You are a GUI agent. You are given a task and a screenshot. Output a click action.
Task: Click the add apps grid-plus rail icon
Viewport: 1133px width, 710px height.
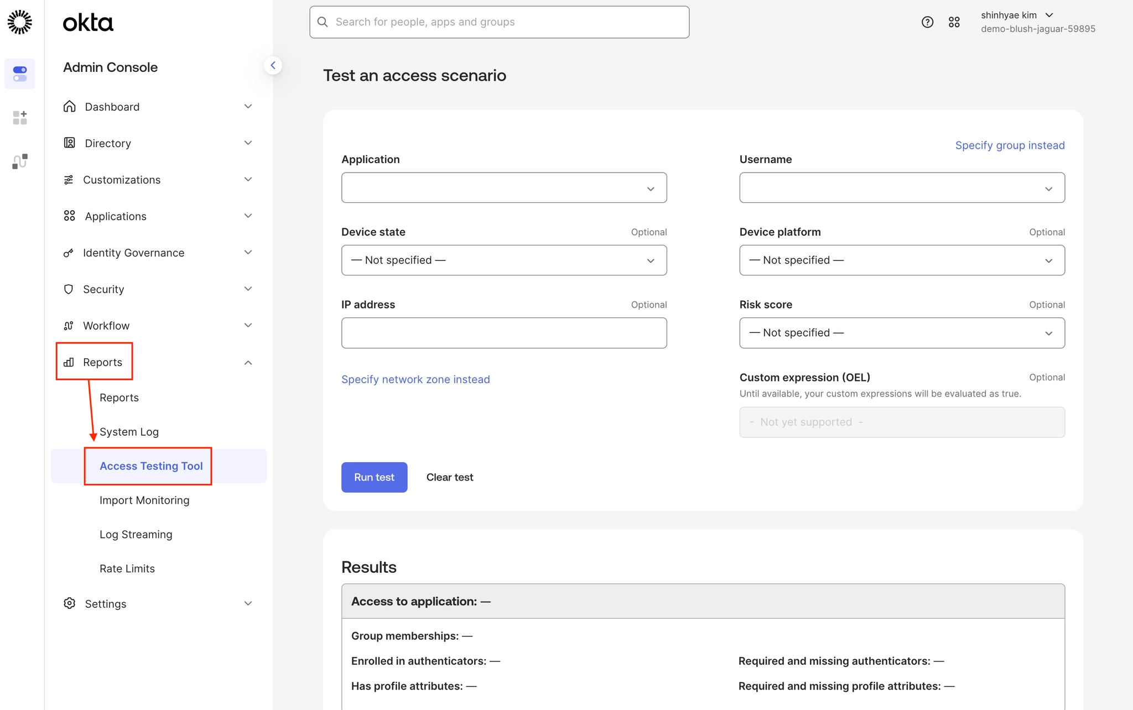point(20,117)
